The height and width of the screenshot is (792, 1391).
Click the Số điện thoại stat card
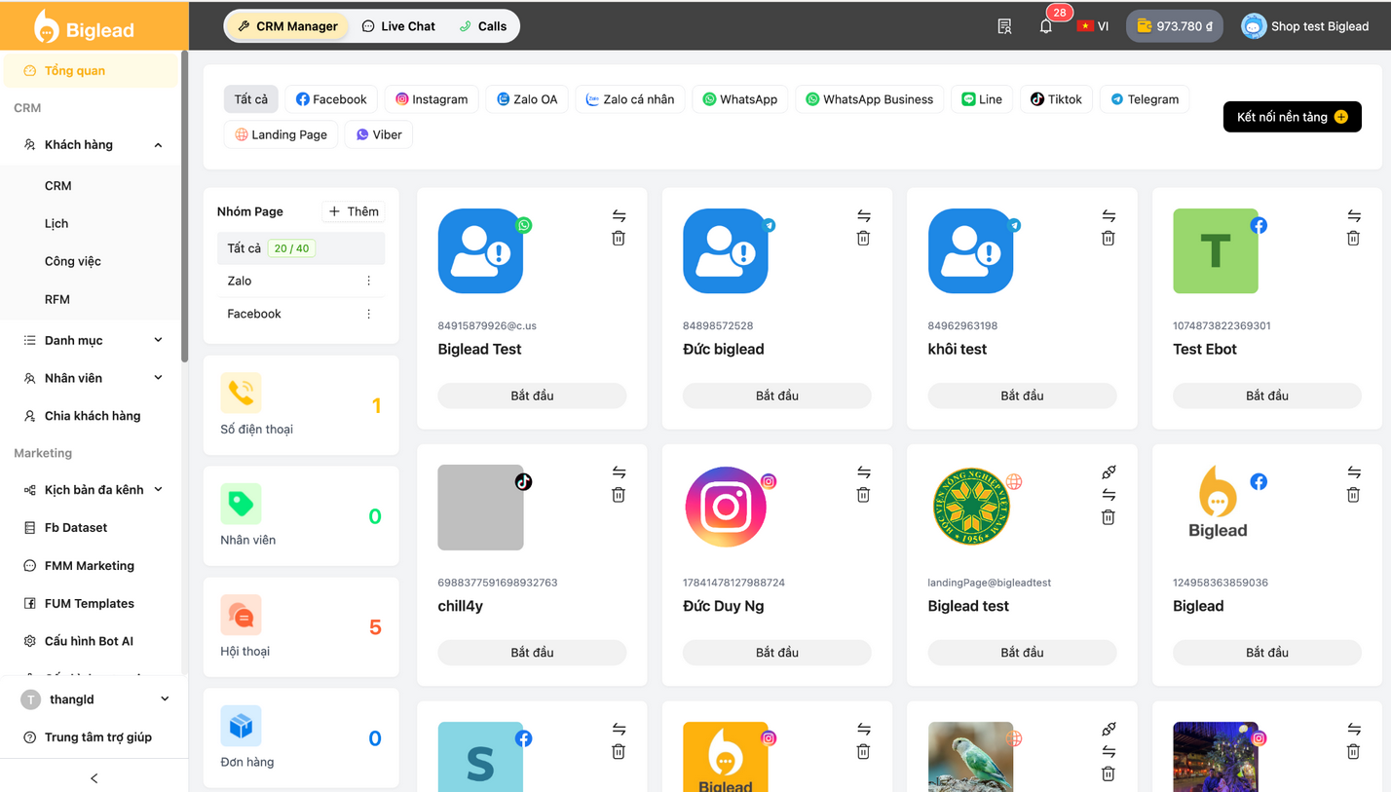[x=301, y=405]
